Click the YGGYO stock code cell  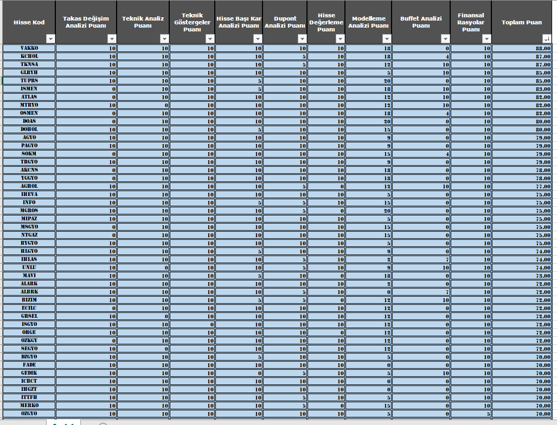click(29, 178)
